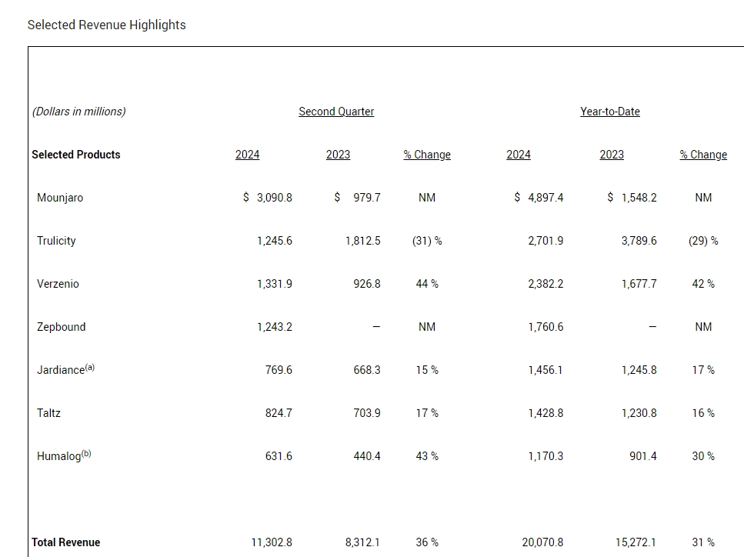Click the 'Second Quarter' column group header
Viewport: 744px width, 557px height.
click(x=336, y=112)
